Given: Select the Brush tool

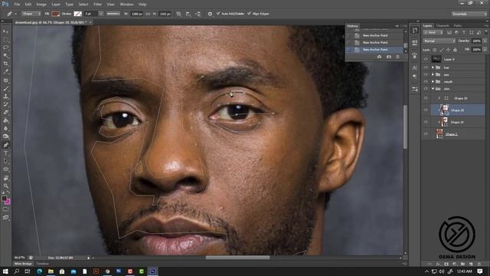Looking at the screenshot, I should pyautogui.click(x=5, y=88).
